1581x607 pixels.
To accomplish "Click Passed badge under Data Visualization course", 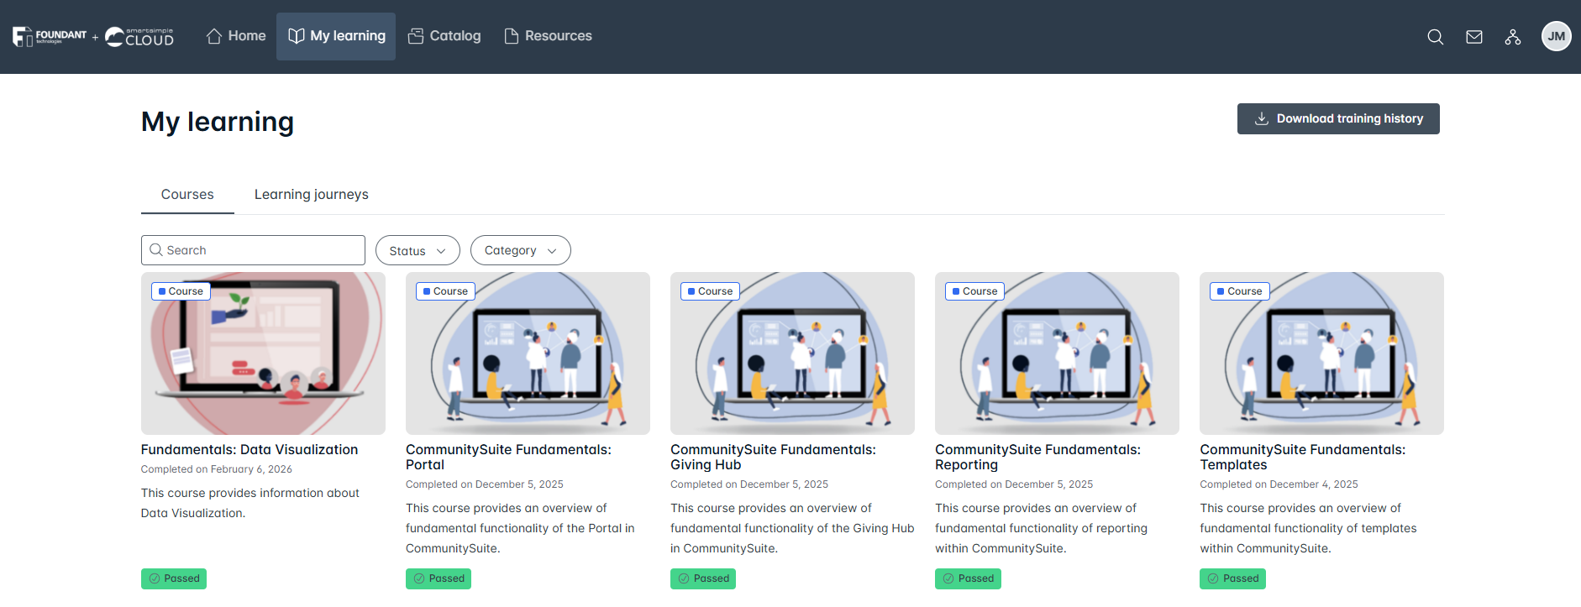I will pos(174,578).
